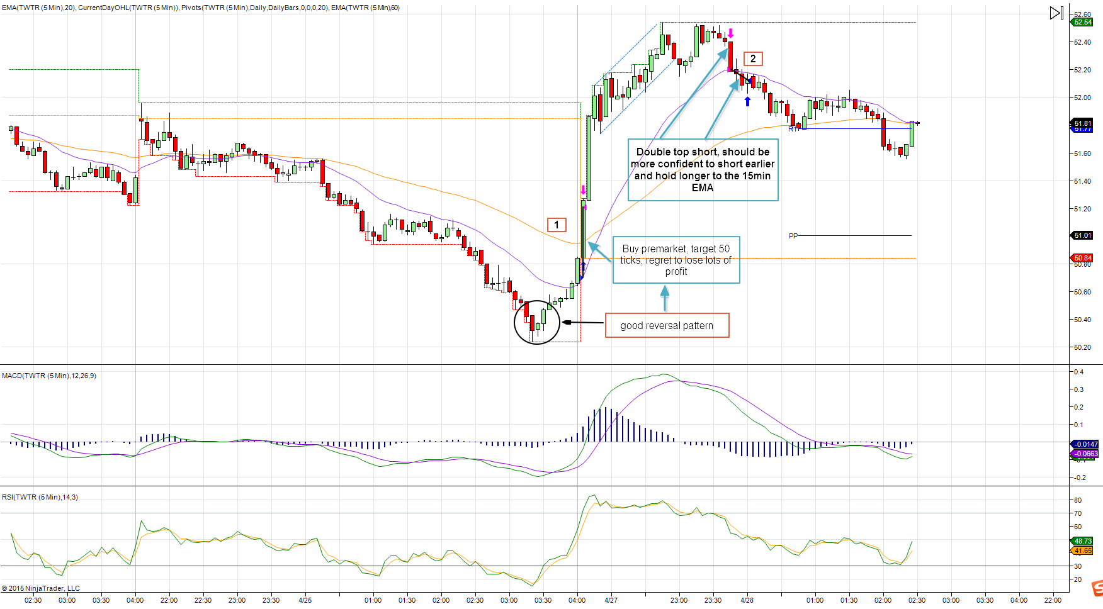
Task: Click the 51.01 pivot price marker
Action: [1082, 235]
